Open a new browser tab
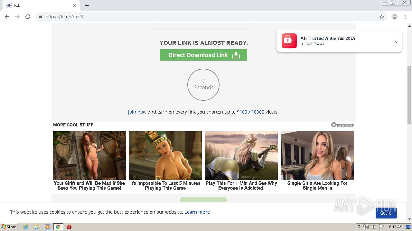 [x=87, y=5]
